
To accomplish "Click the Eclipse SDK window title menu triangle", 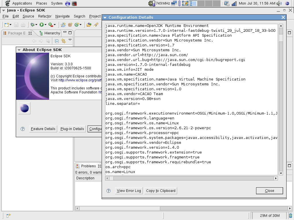I will 3,11.
